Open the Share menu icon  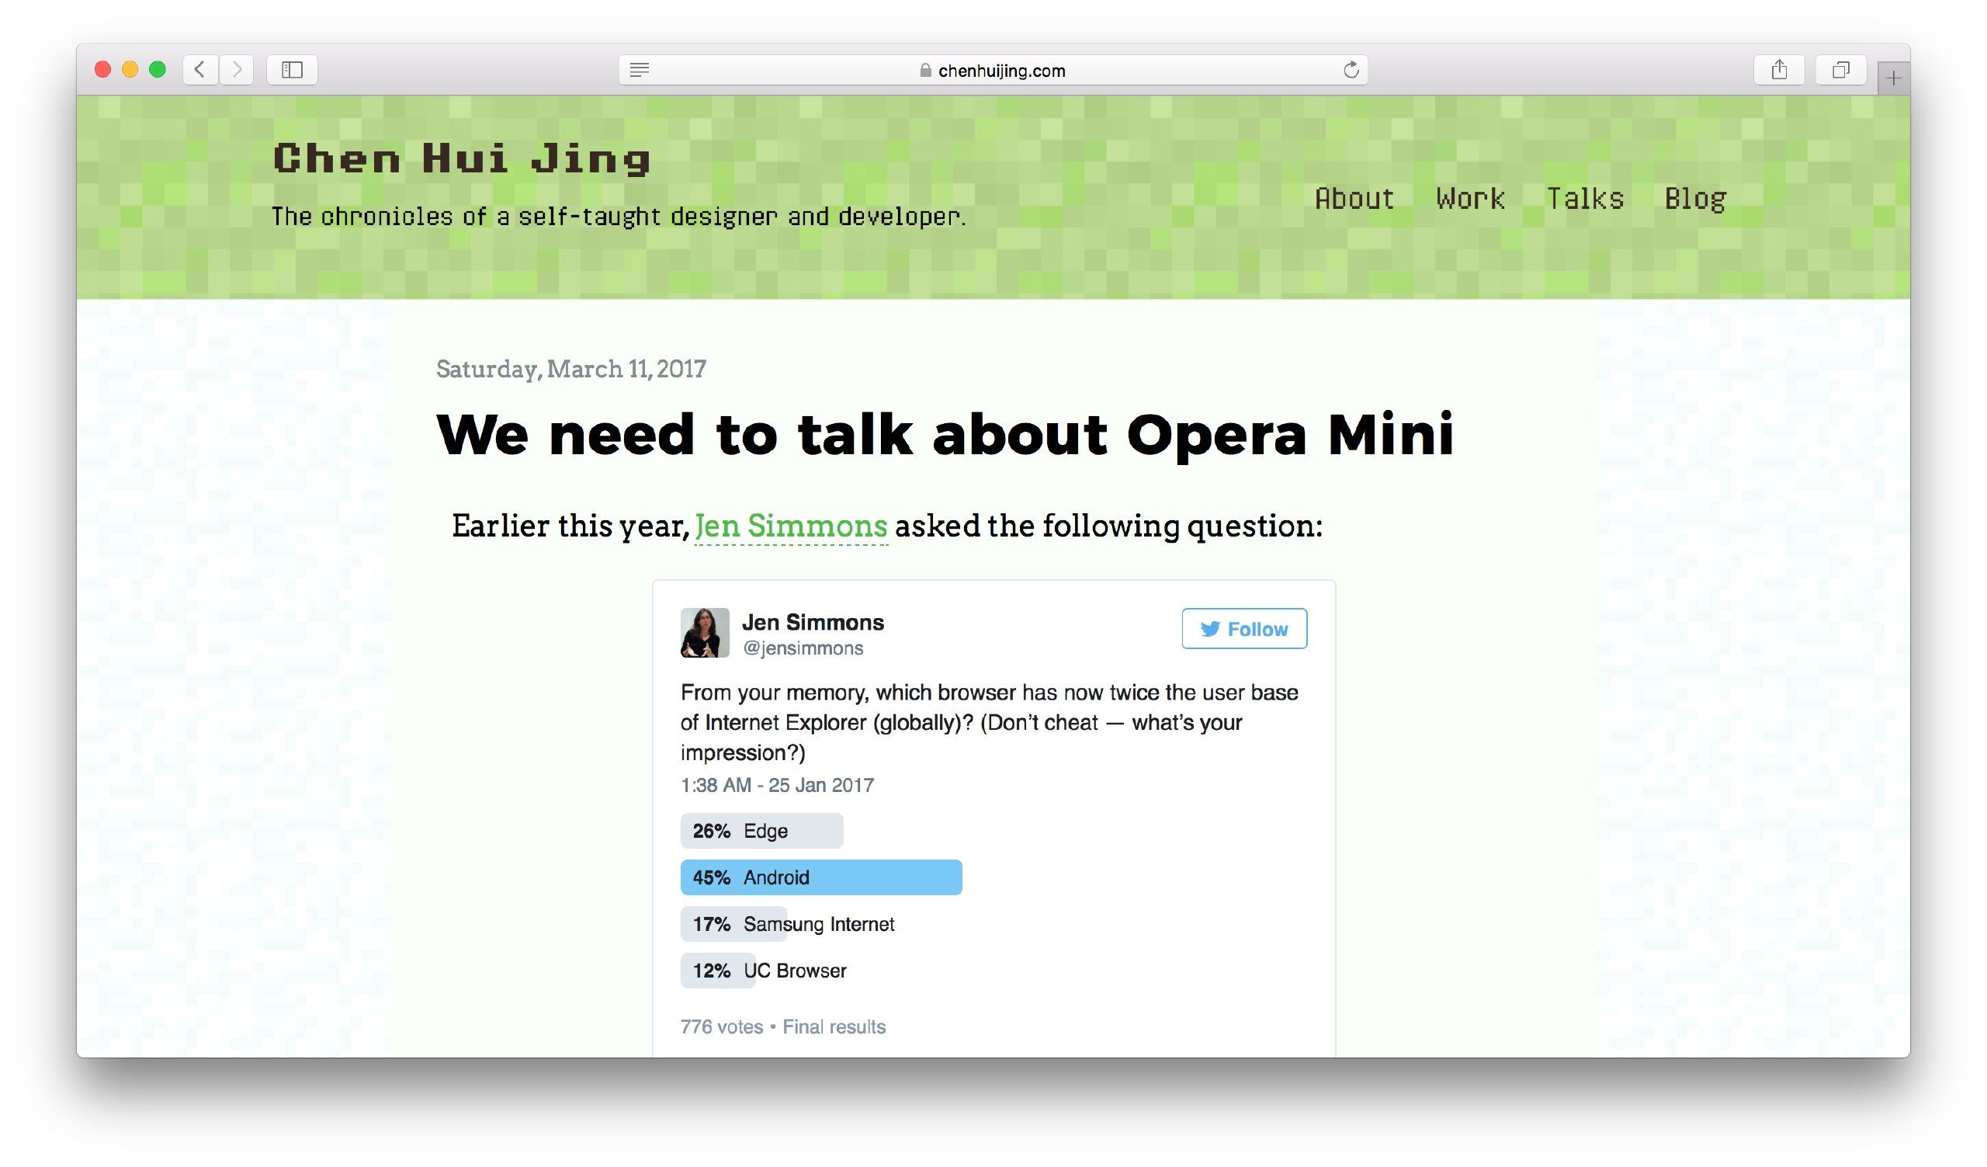[x=1779, y=69]
